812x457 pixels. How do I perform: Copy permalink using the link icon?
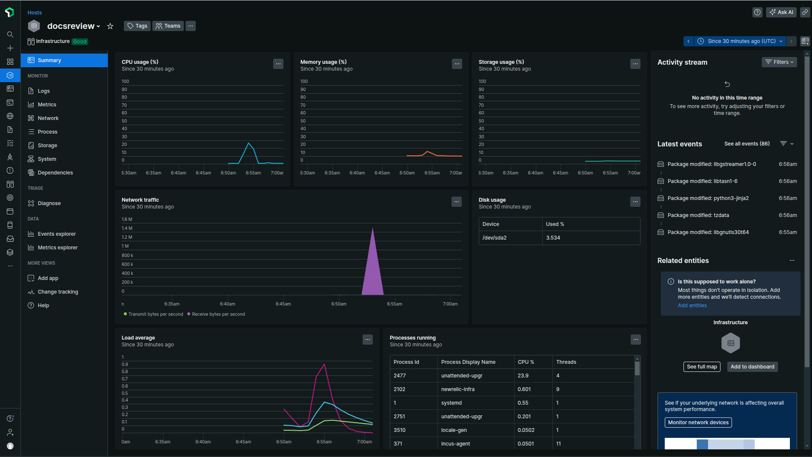coord(805,12)
